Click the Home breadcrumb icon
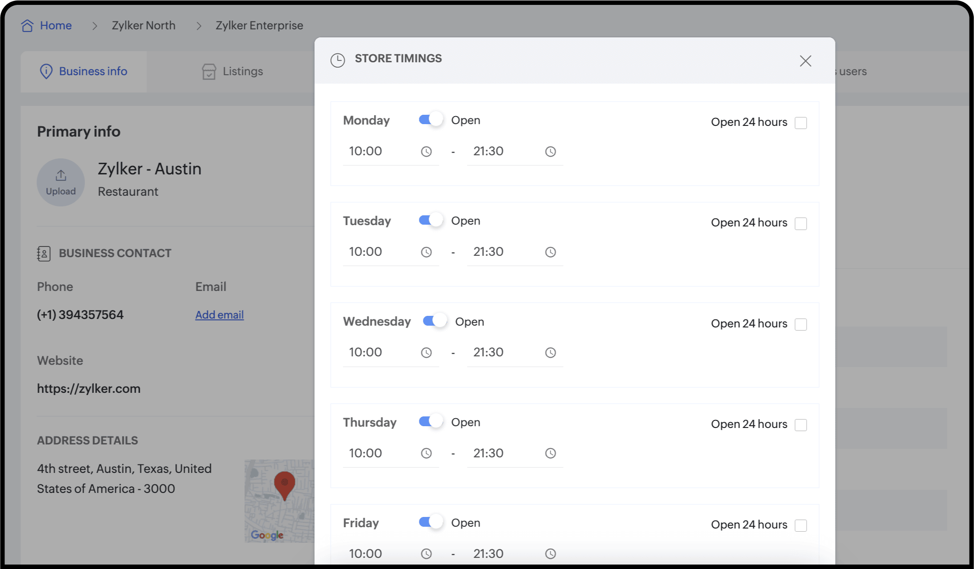The image size is (974, 569). point(27,26)
